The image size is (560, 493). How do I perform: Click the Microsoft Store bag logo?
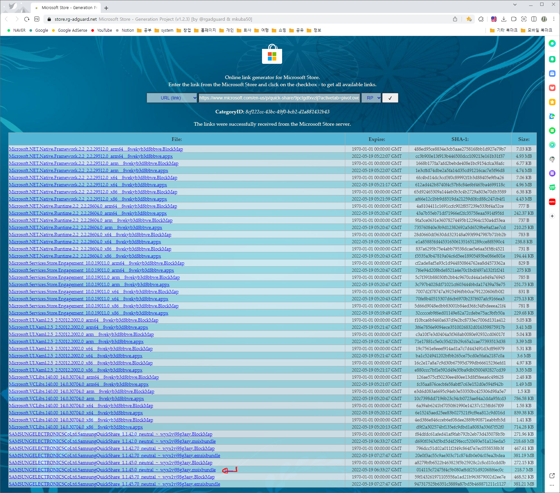pyautogui.click(x=272, y=54)
